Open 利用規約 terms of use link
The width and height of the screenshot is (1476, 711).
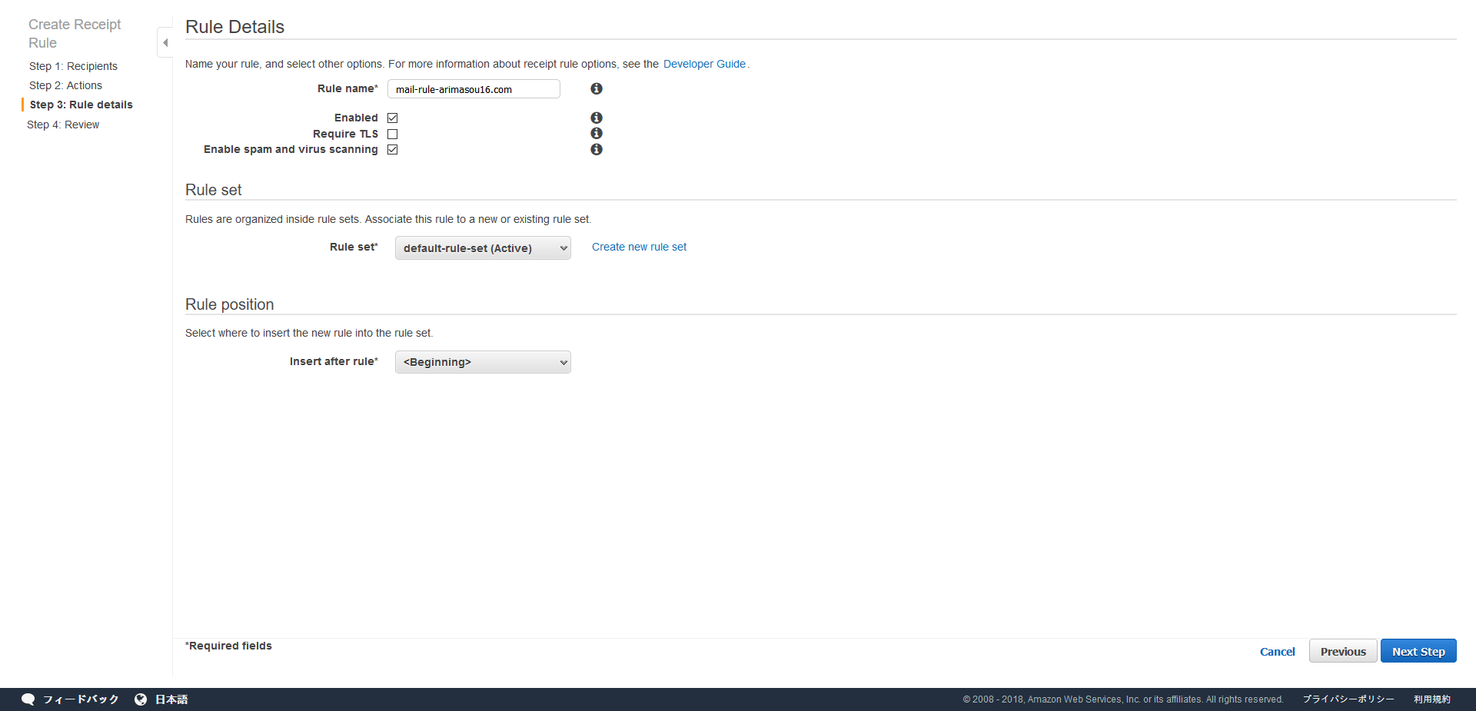[x=1431, y=699]
